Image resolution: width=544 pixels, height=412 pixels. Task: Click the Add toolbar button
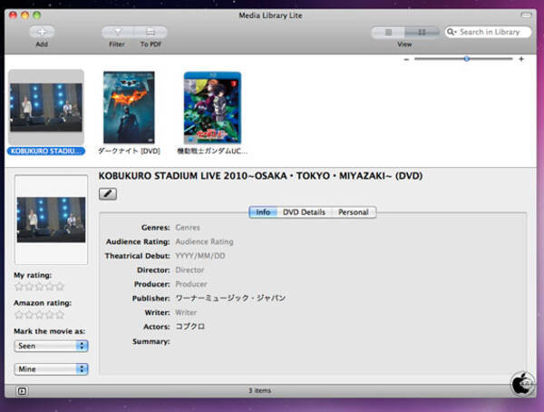(x=42, y=32)
